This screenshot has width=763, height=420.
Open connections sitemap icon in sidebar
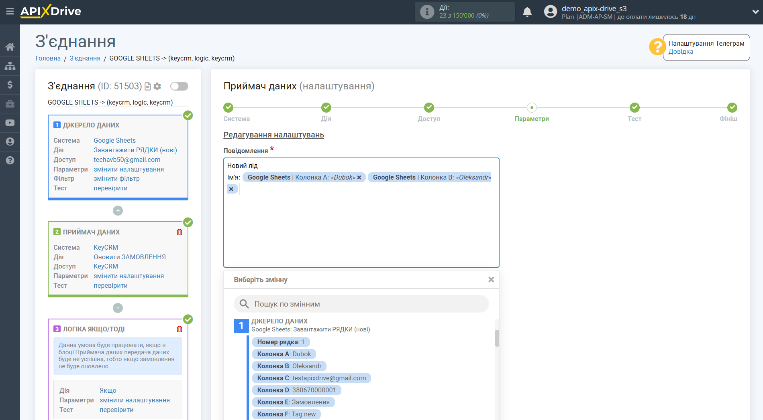tap(10, 66)
